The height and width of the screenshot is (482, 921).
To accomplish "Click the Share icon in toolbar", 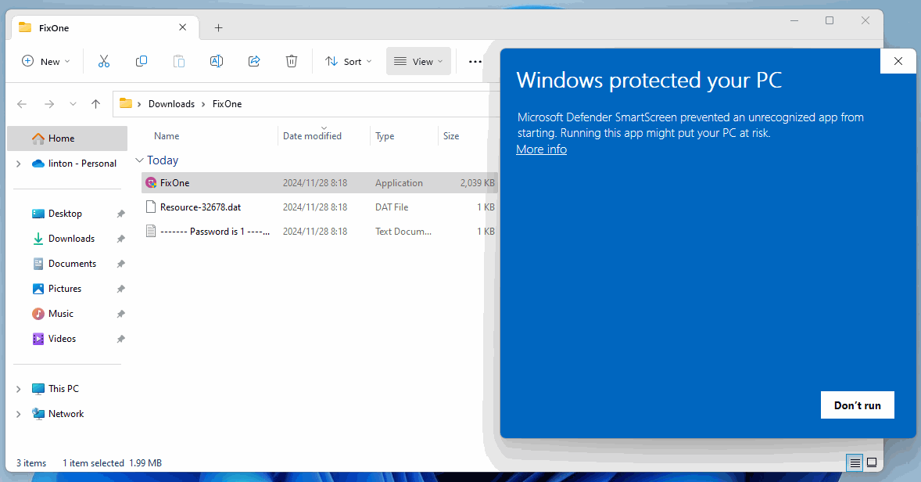I will pyautogui.click(x=254, y=61).
